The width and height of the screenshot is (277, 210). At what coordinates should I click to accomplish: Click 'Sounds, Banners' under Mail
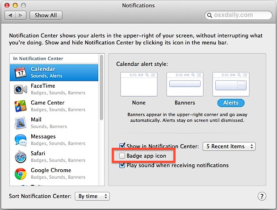pos(49,126)
